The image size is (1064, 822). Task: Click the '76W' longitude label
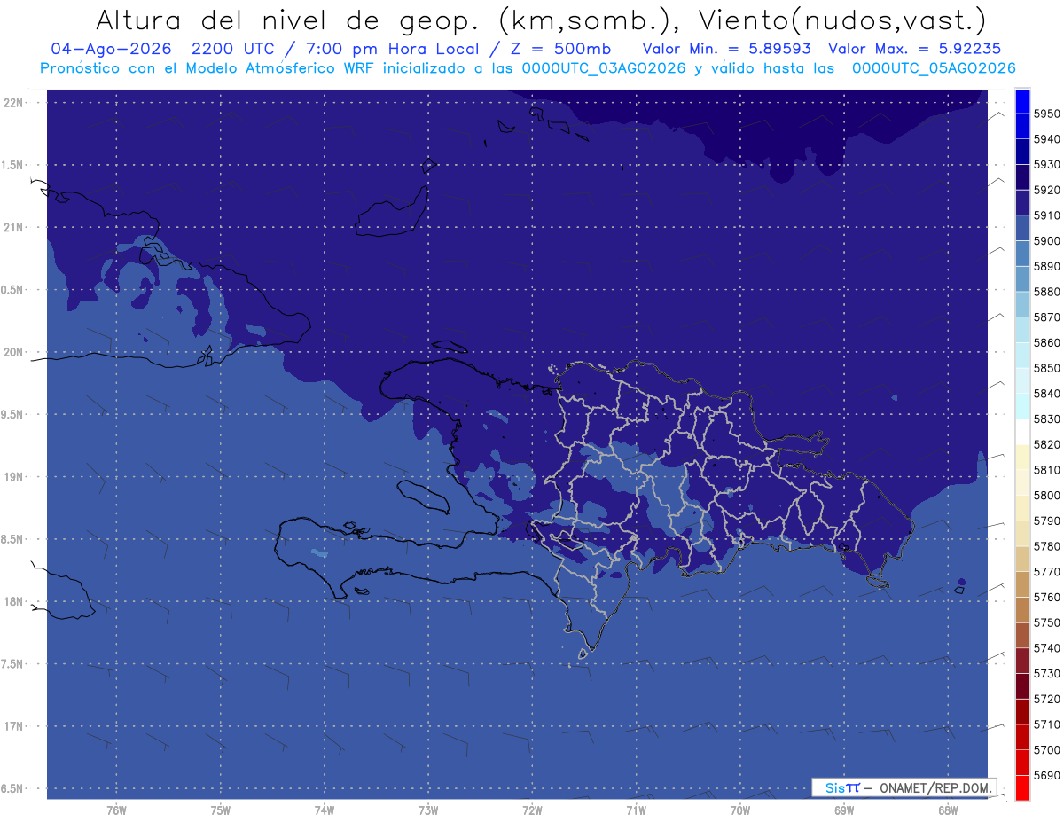pyautogui.click(x=116, y=810)
